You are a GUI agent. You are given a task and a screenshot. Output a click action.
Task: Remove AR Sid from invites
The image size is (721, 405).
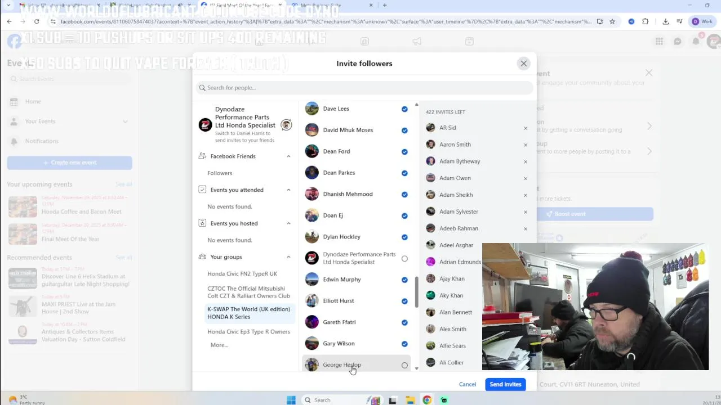coord(526,128)
